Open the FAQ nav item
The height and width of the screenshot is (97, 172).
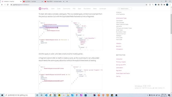tap(74, 9)
